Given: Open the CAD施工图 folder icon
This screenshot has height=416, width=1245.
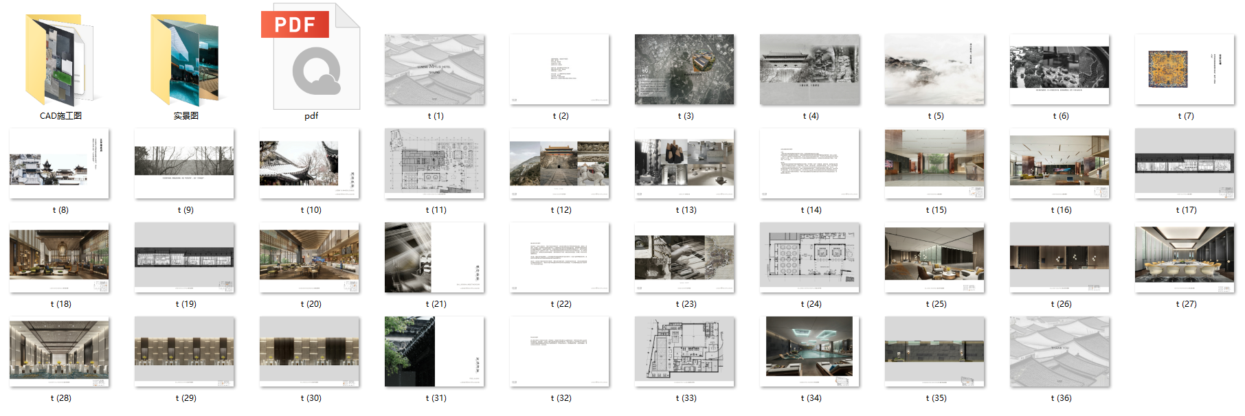Looking at the screenshot, I should [60, 60].
